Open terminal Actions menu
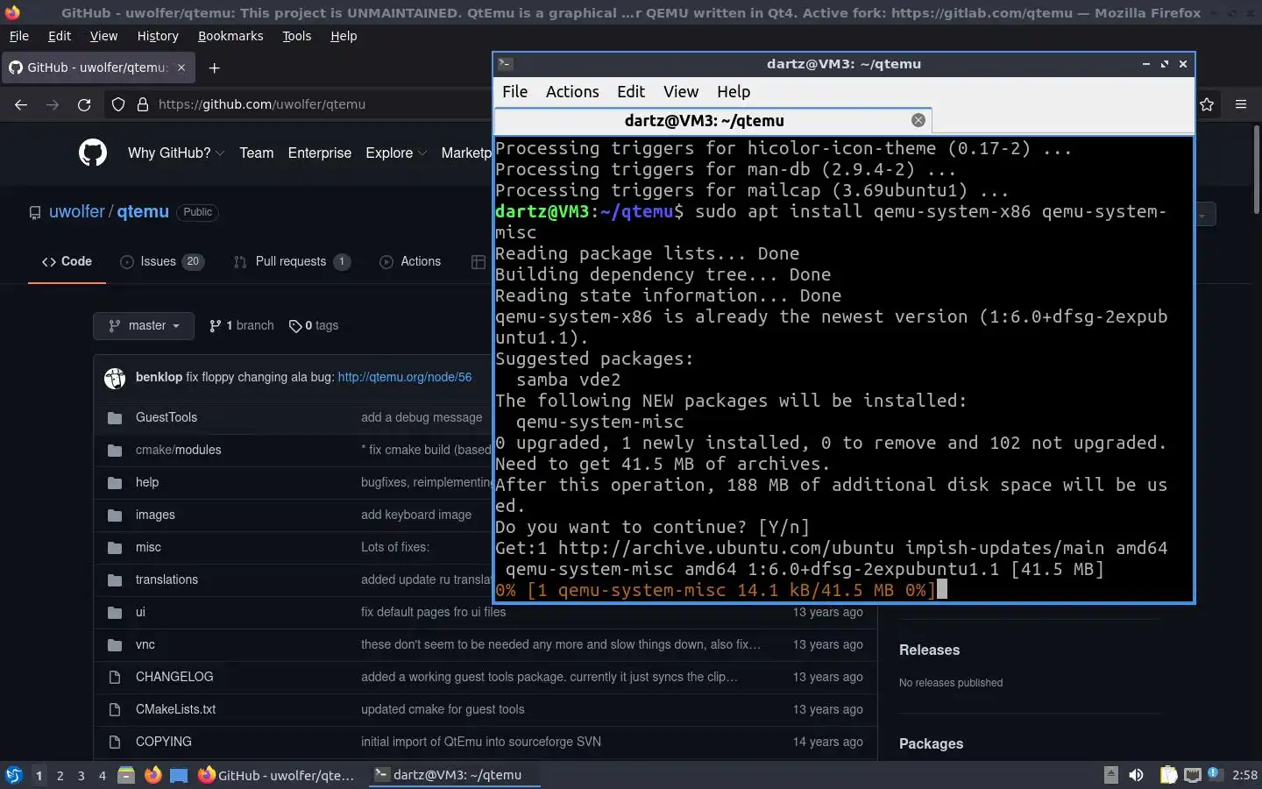 [x=572, y=92]
